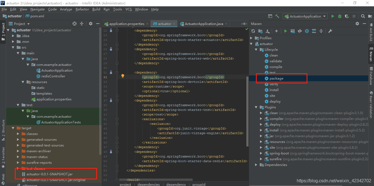The image size is (374, 186).
Task: Open Project Structure dialog icon
Action: pyautogui.click(x=370, y=16)
